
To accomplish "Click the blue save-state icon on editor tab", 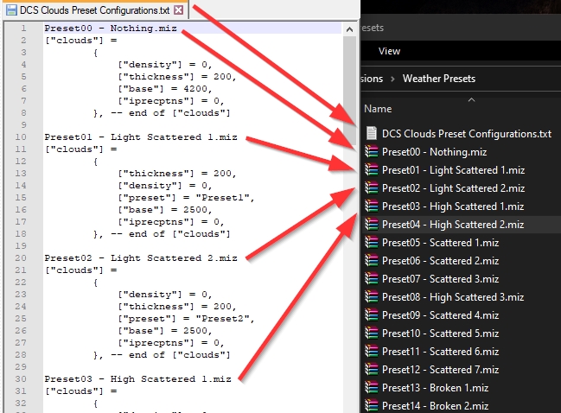I will pos(10,10).
